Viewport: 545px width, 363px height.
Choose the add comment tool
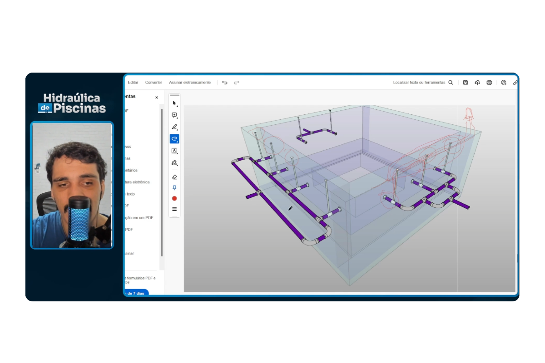click(174, 115)
